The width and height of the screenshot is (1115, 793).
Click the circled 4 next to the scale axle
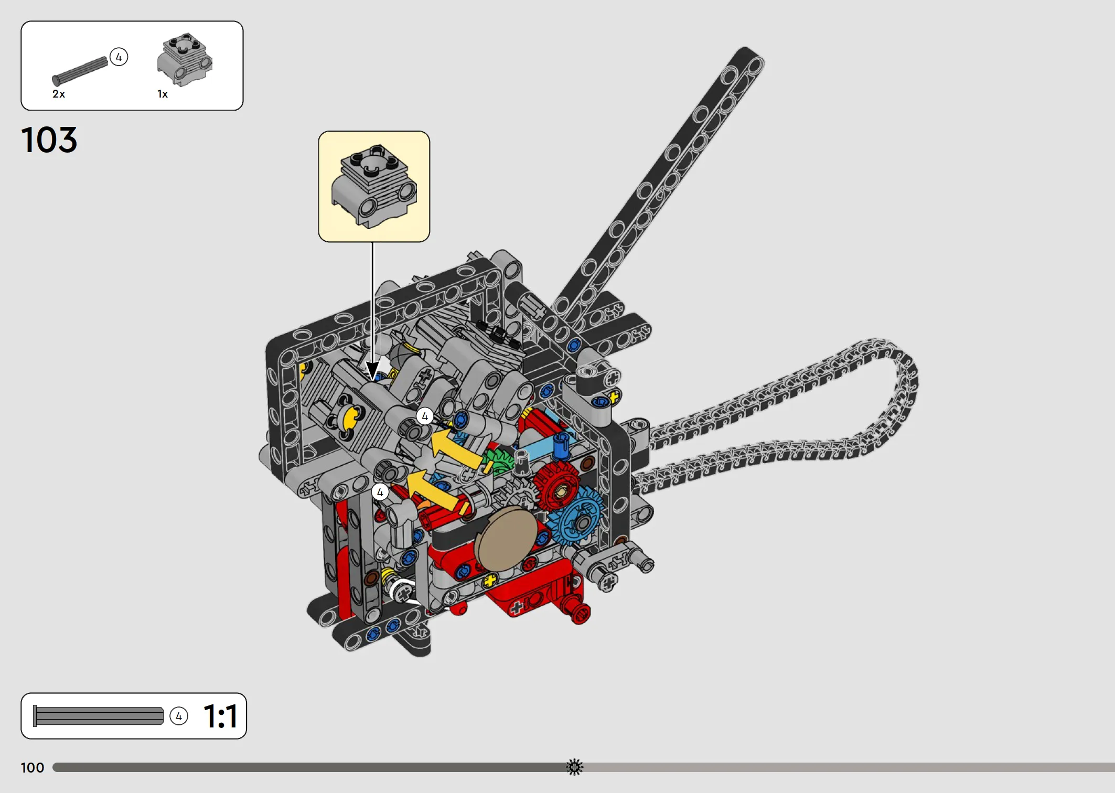click(179, 716)
